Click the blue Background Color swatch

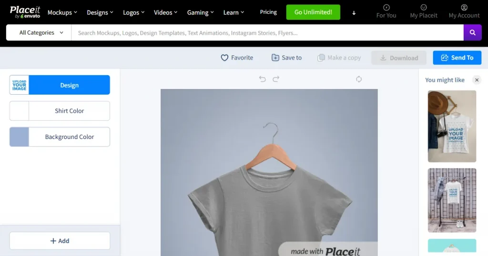click(x=19, y=137)
